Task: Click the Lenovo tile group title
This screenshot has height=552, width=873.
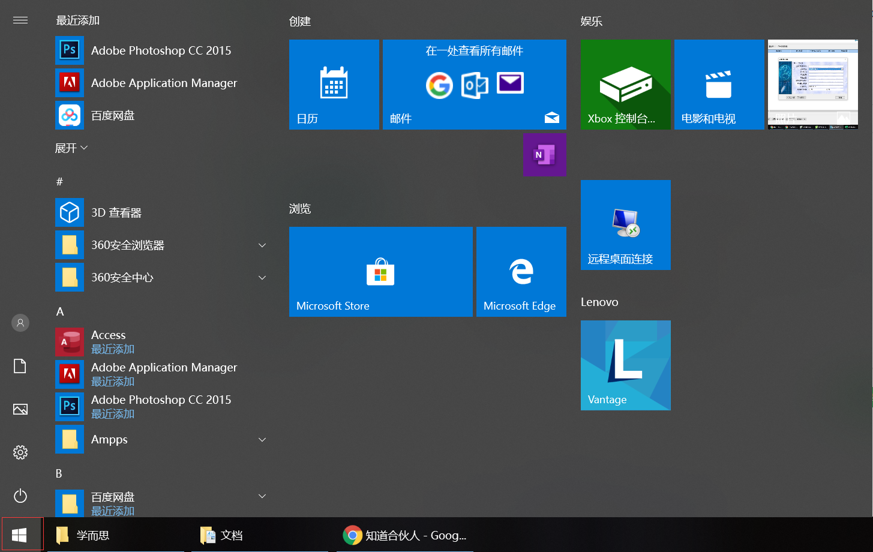Action: click(599, 302)
